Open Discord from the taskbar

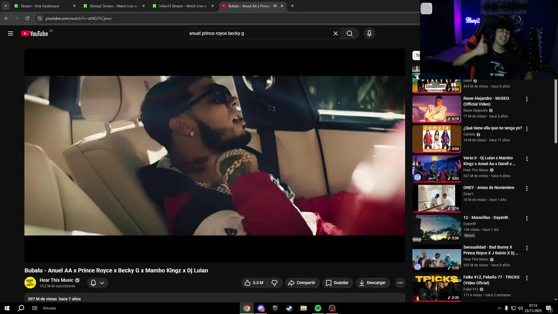click(261, 308)
